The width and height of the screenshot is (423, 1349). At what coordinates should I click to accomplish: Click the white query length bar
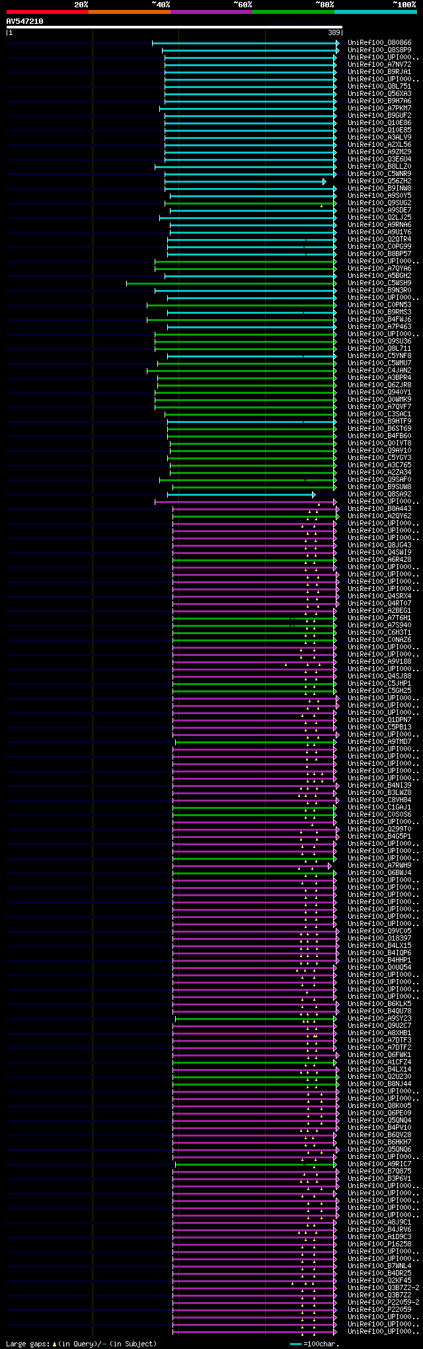click(x=174, y=27)
